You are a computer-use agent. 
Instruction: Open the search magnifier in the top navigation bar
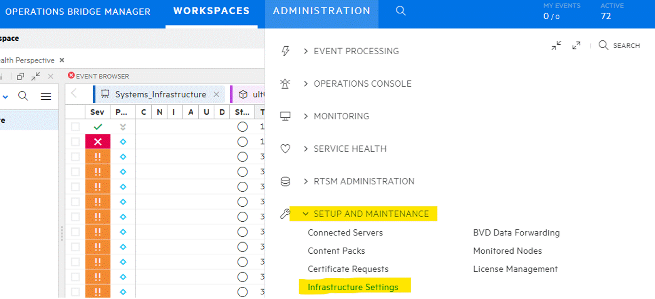(x=401, y=10)
